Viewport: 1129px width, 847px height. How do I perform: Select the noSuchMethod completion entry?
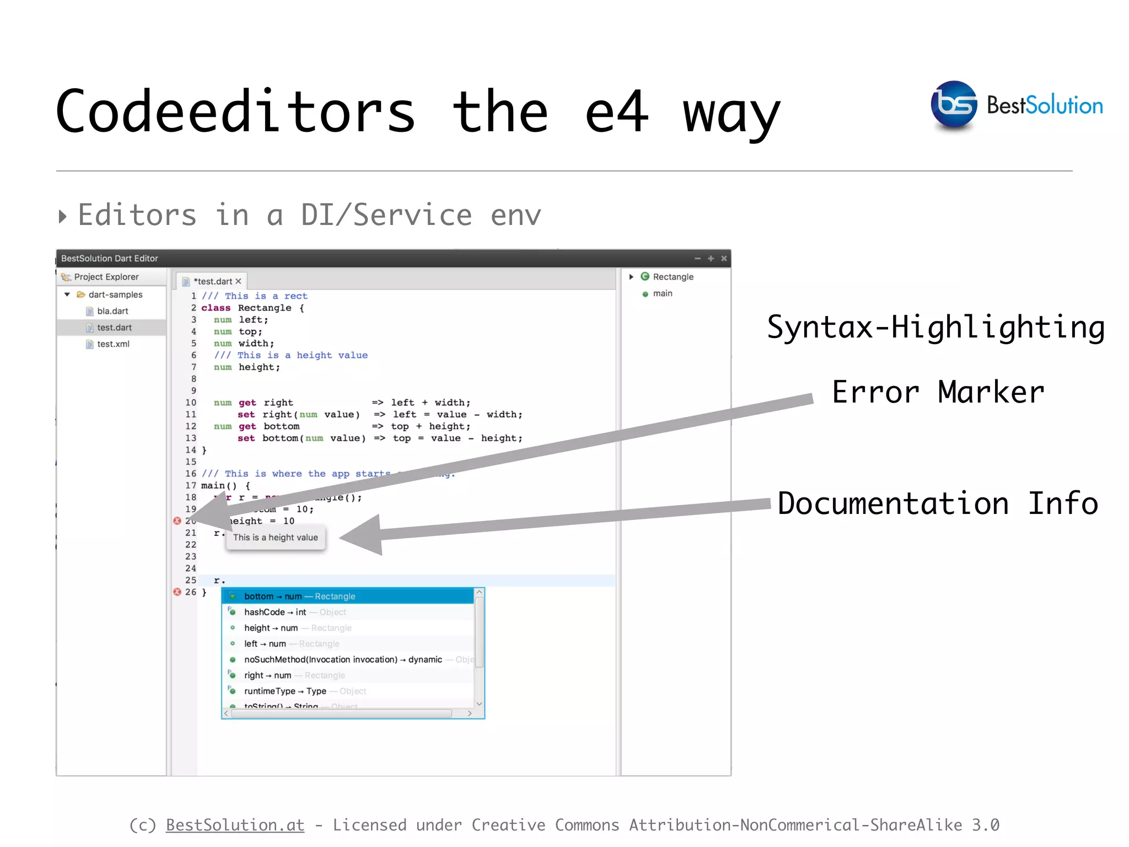coord(342,660)
